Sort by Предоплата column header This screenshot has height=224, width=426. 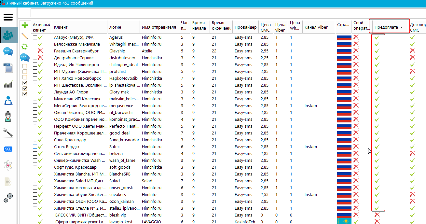point(389,27)
